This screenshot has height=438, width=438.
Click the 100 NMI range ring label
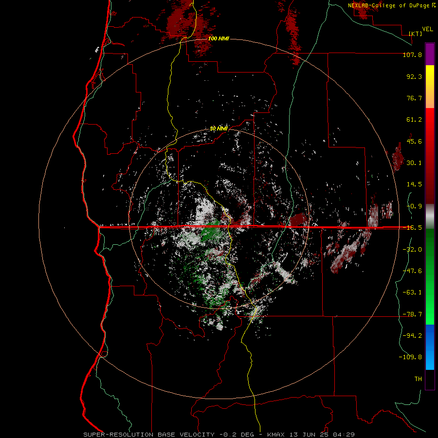[x=219, y=38]
